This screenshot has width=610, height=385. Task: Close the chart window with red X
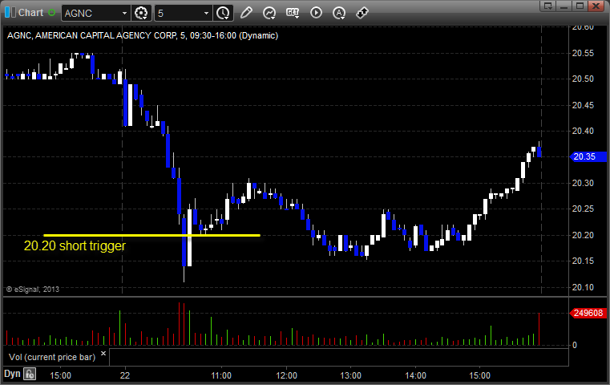596,6
